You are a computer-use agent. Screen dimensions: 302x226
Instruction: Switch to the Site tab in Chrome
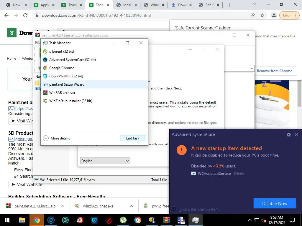click(x=209, y=5)
